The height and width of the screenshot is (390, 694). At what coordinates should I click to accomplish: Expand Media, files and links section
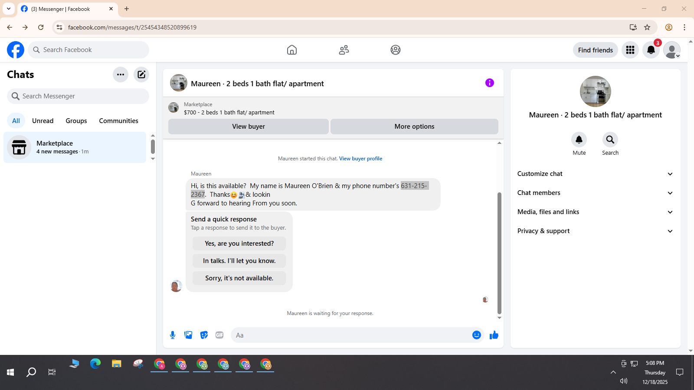pyautogui.click(x=596, y=212)
